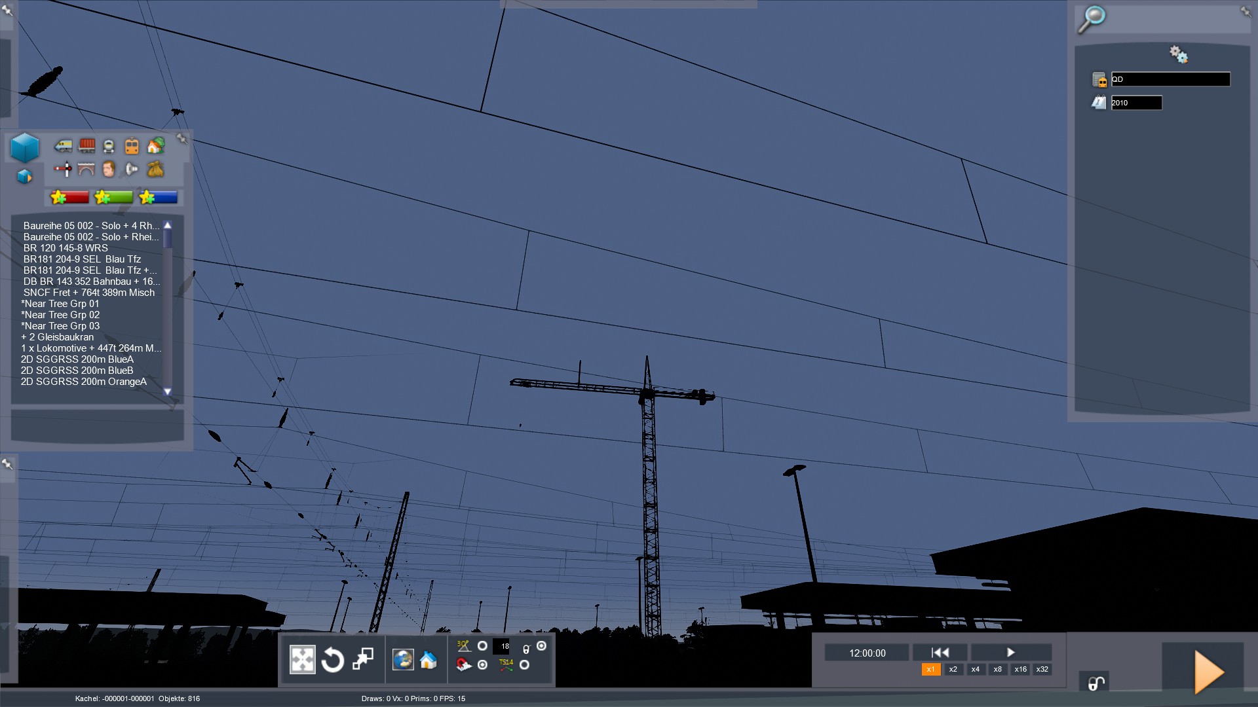Toggle the magnet snap to terrain radio
The width and height of the screenshot is (1258, 707).
click(x=482, y=665)
